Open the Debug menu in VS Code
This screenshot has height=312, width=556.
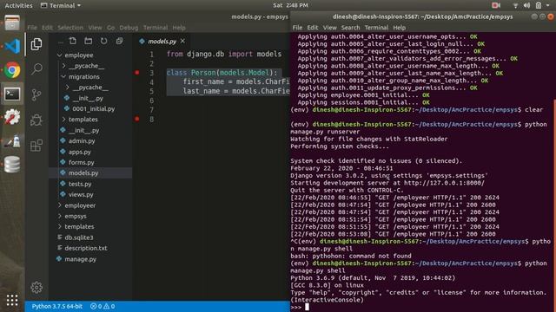(x=129, y=28)
